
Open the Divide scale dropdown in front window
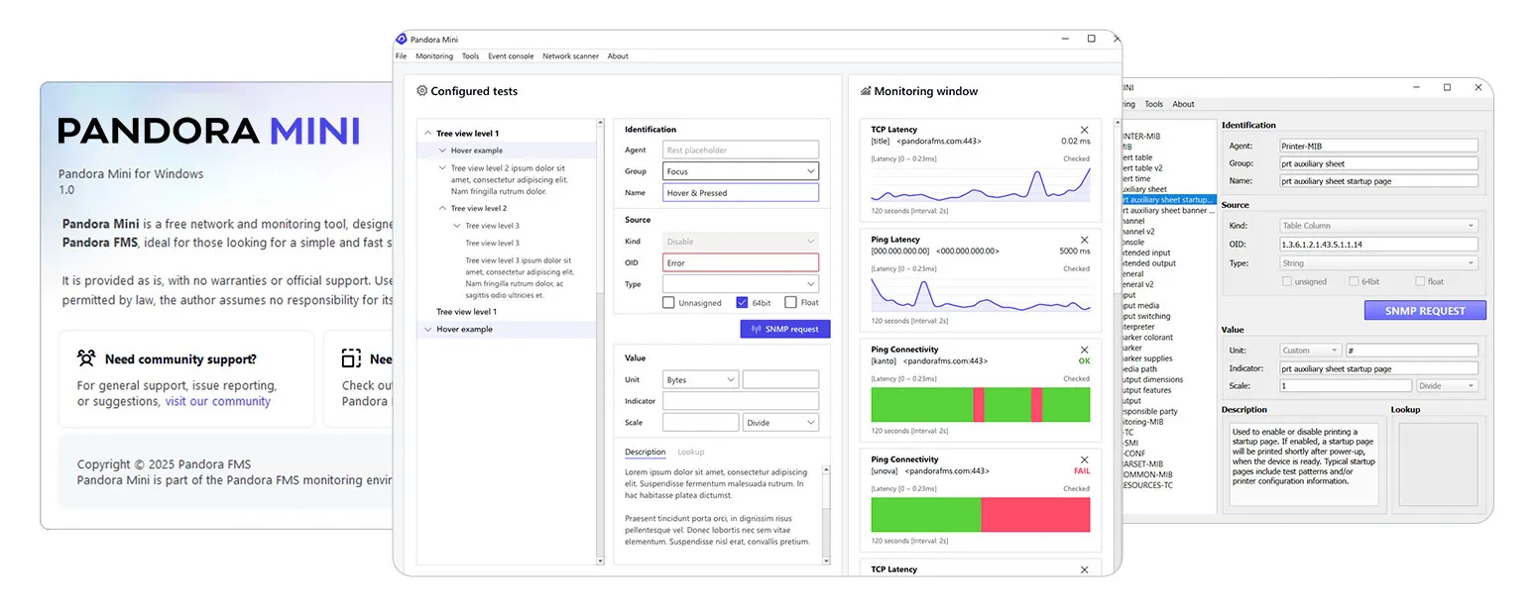[x=780, y=423]
